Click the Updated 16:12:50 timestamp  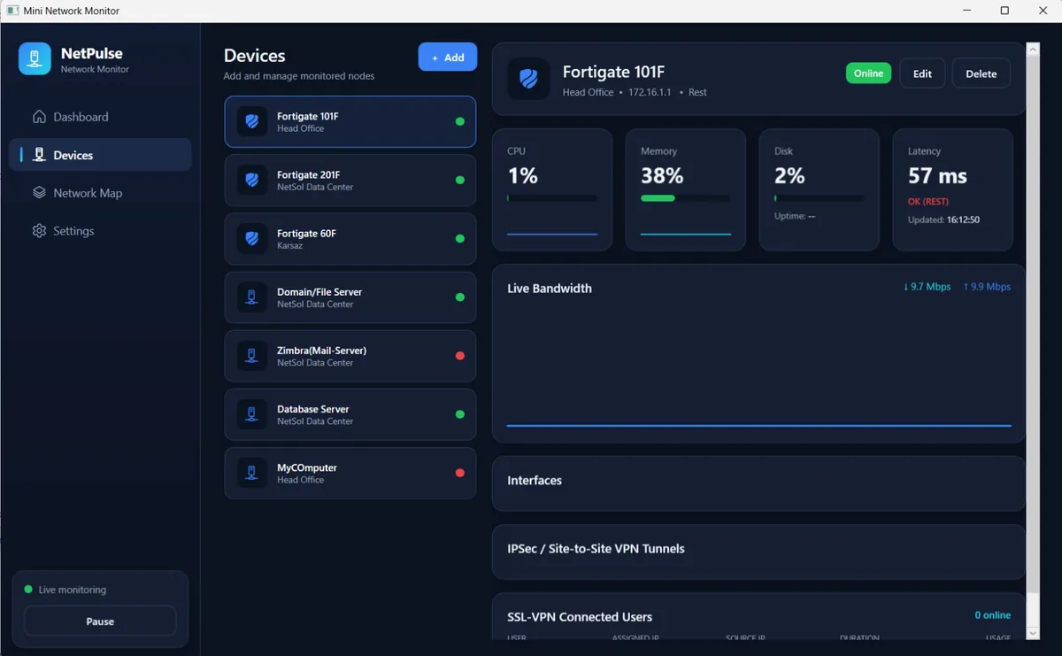(943, 220)
